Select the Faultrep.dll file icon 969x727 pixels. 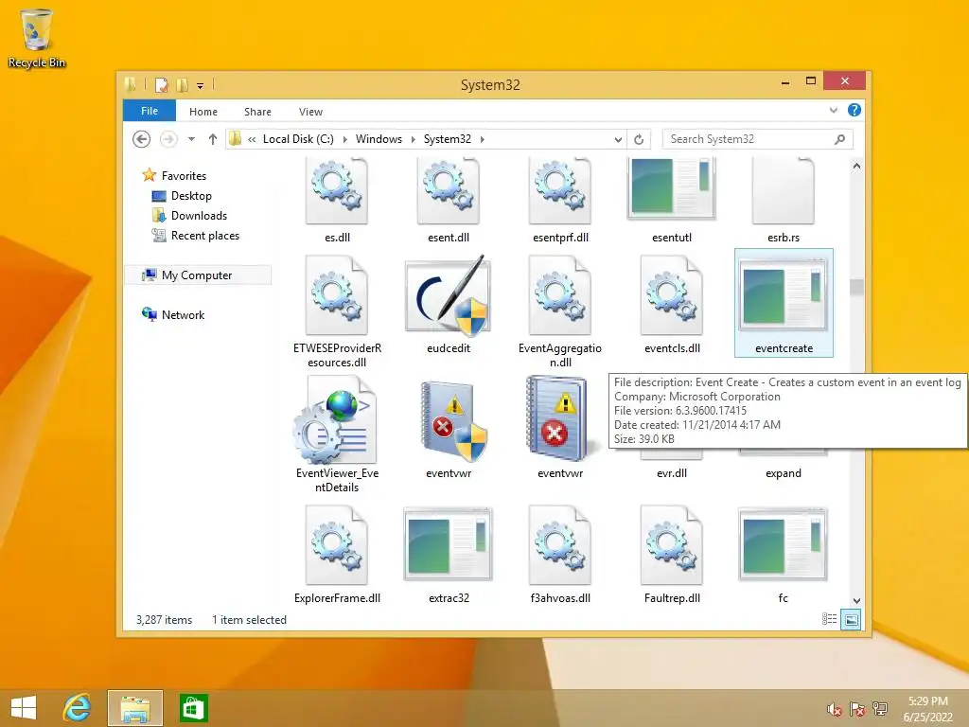pyautogui.click(x=672, y=545)
